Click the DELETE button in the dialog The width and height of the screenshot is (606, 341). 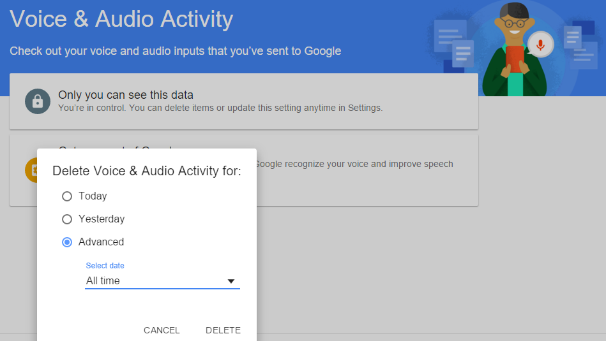(x=223, y=330)
